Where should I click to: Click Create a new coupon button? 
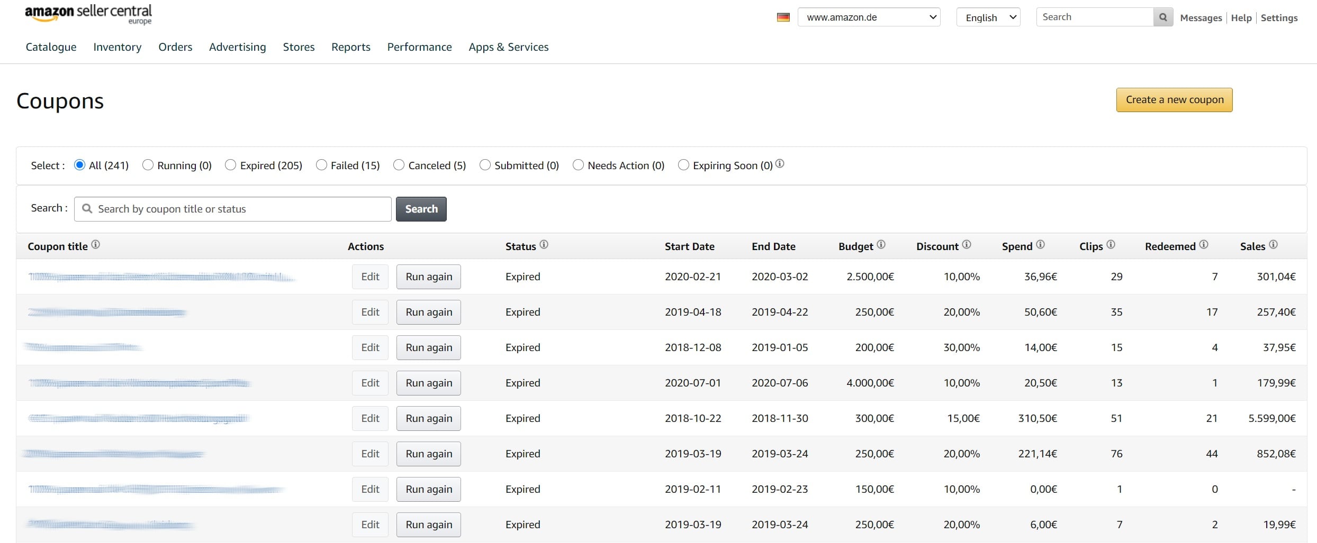[x=1175, y=100]
